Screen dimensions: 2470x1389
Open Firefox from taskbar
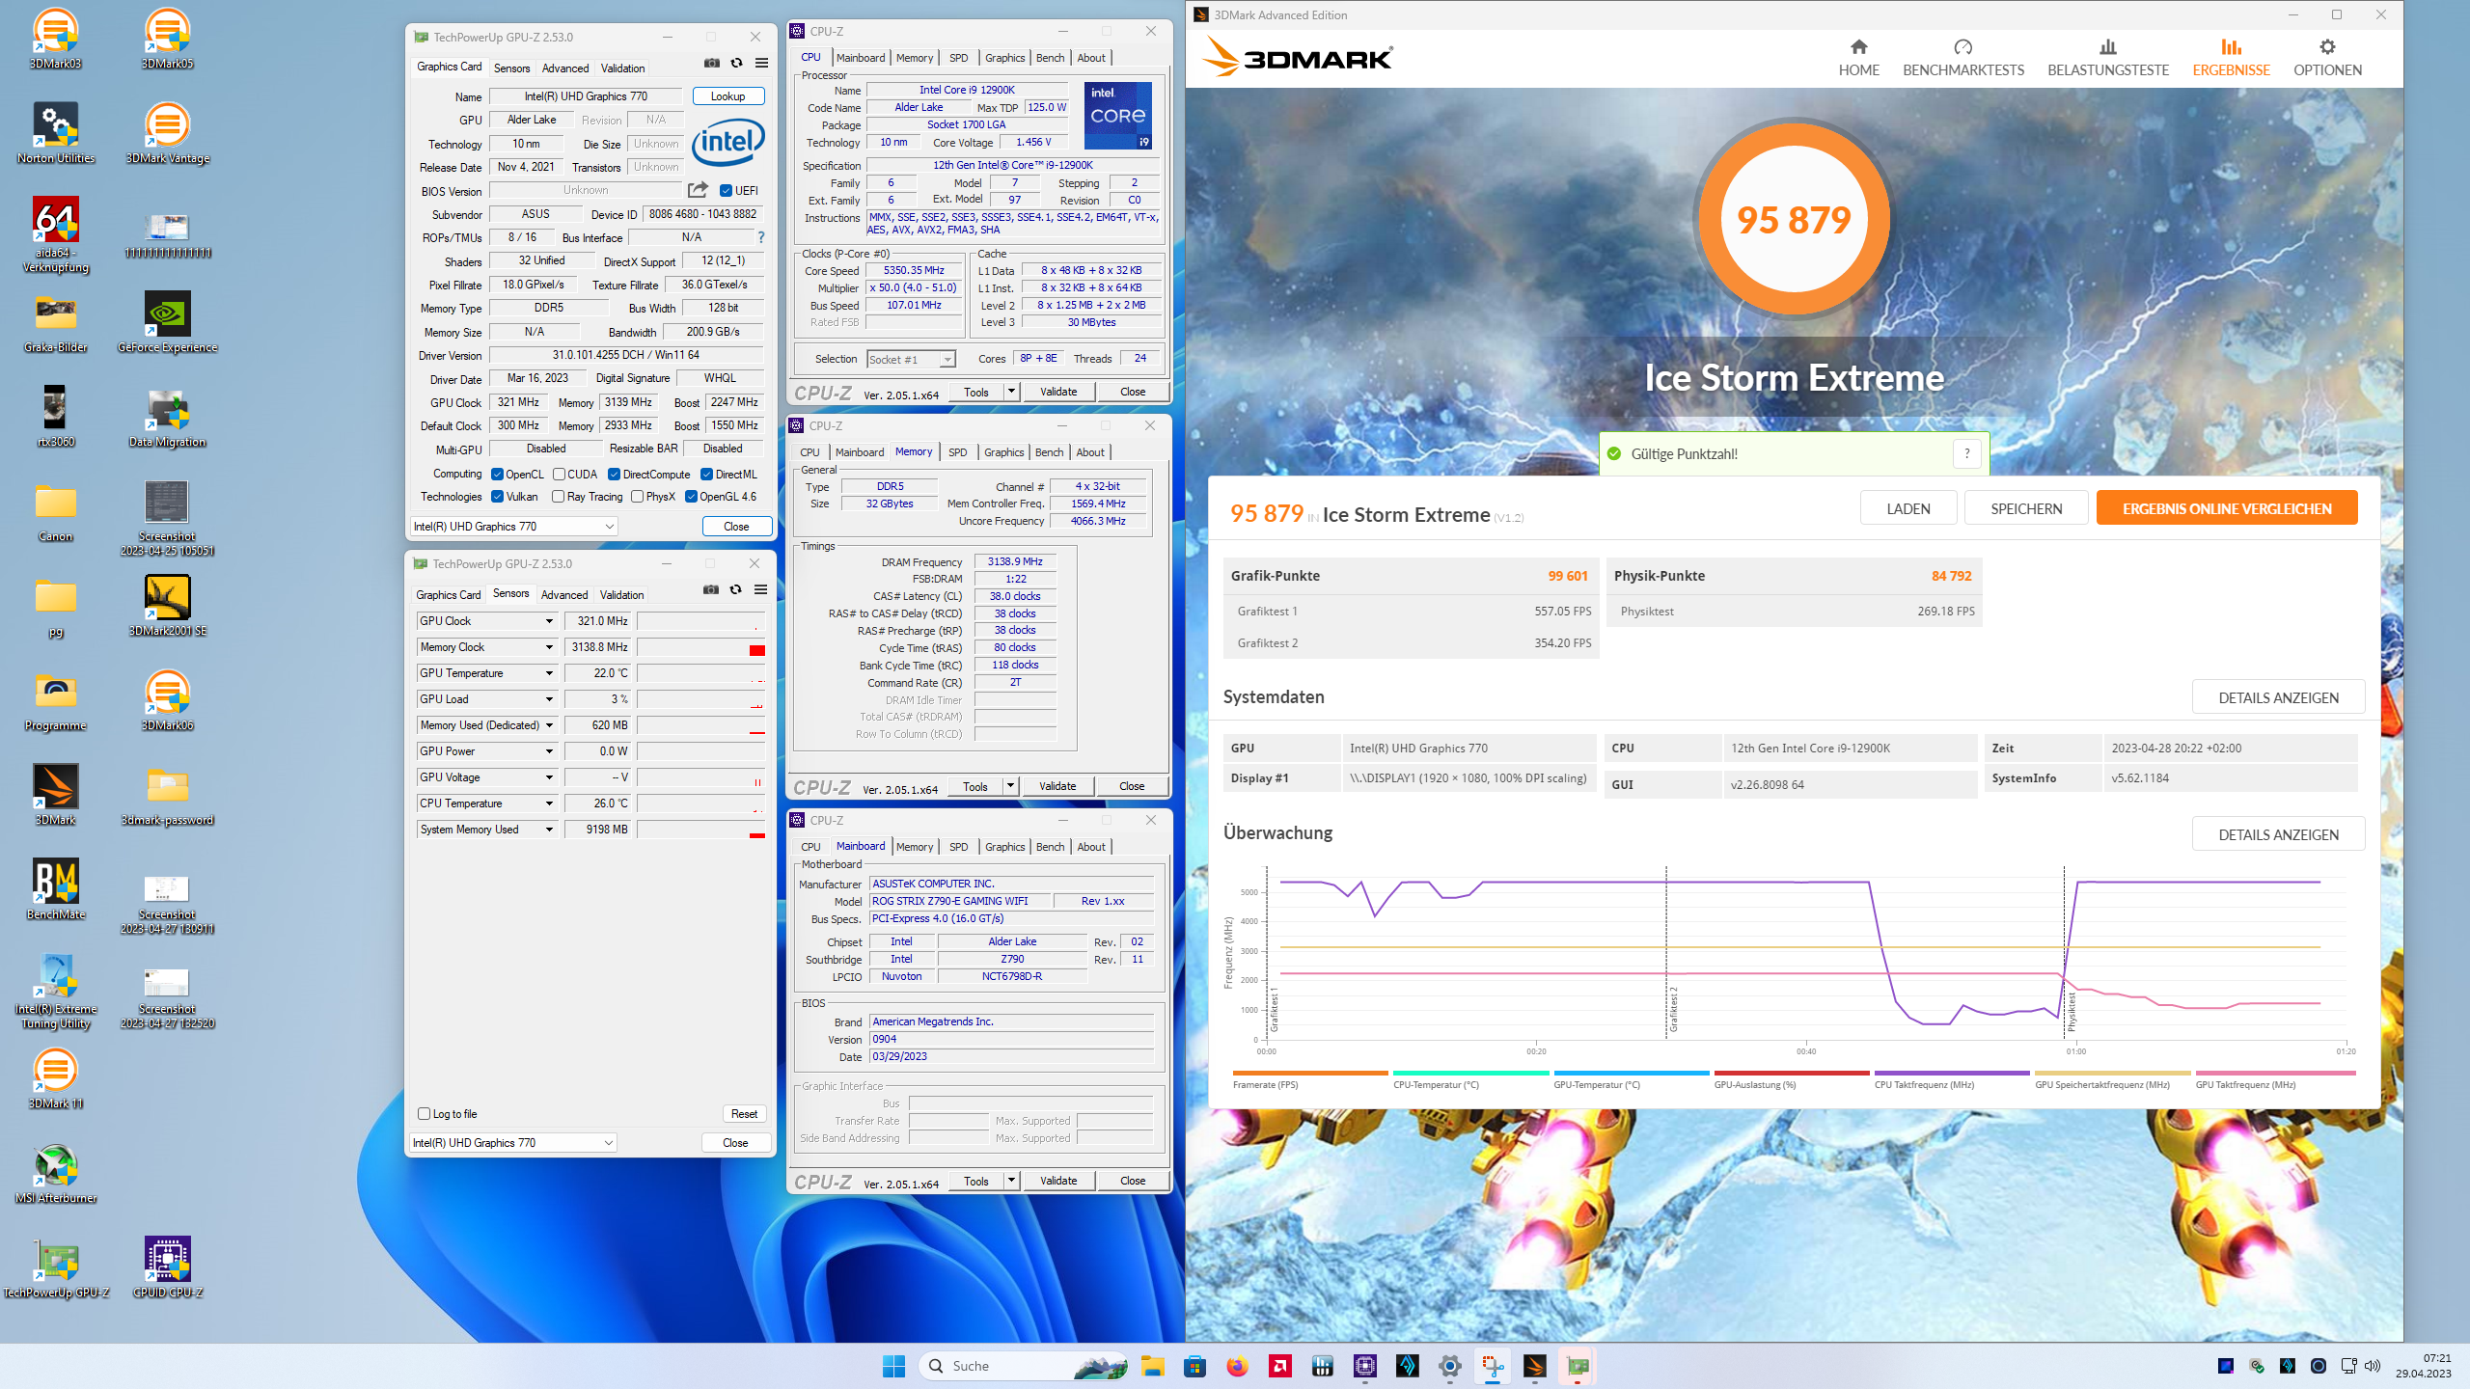(x=1237, y=1366)
